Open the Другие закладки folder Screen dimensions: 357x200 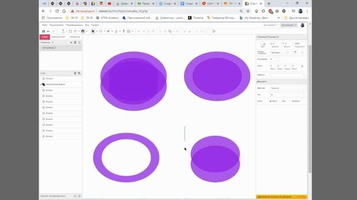click(x=296, y=18)
